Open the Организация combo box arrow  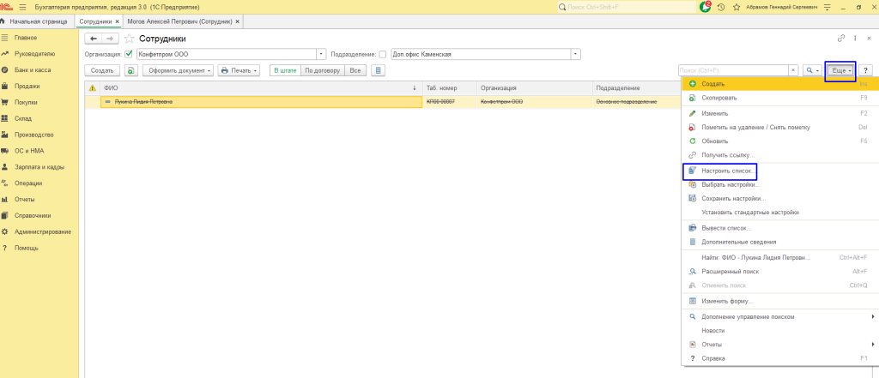click(x=322, y=54)
